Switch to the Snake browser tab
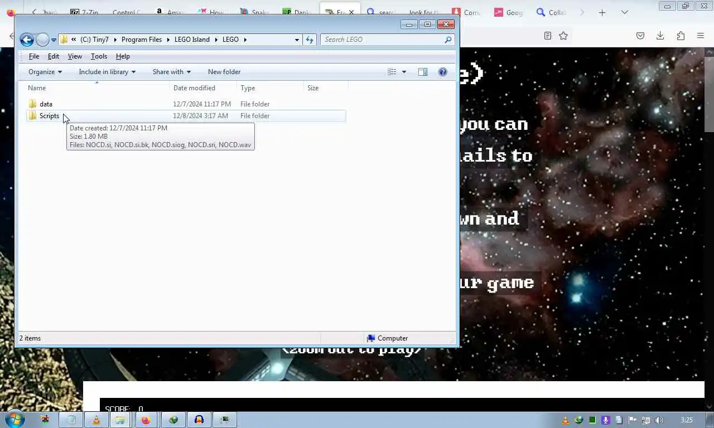 253,12
